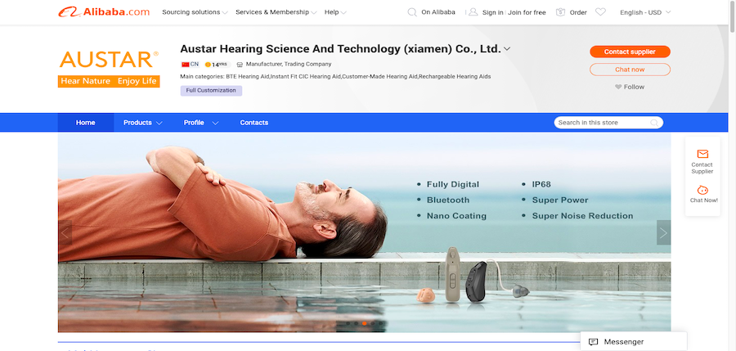
Task: Click the Messenger chat icon
Action: click(594, 342)
